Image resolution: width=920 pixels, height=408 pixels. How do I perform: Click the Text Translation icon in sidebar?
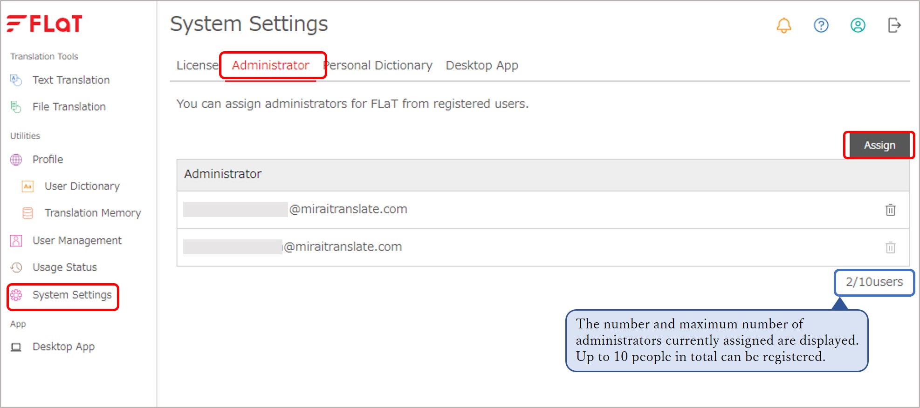click(16, 80)
